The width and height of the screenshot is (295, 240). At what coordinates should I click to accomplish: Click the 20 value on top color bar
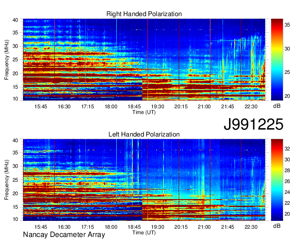coord(287,96)
